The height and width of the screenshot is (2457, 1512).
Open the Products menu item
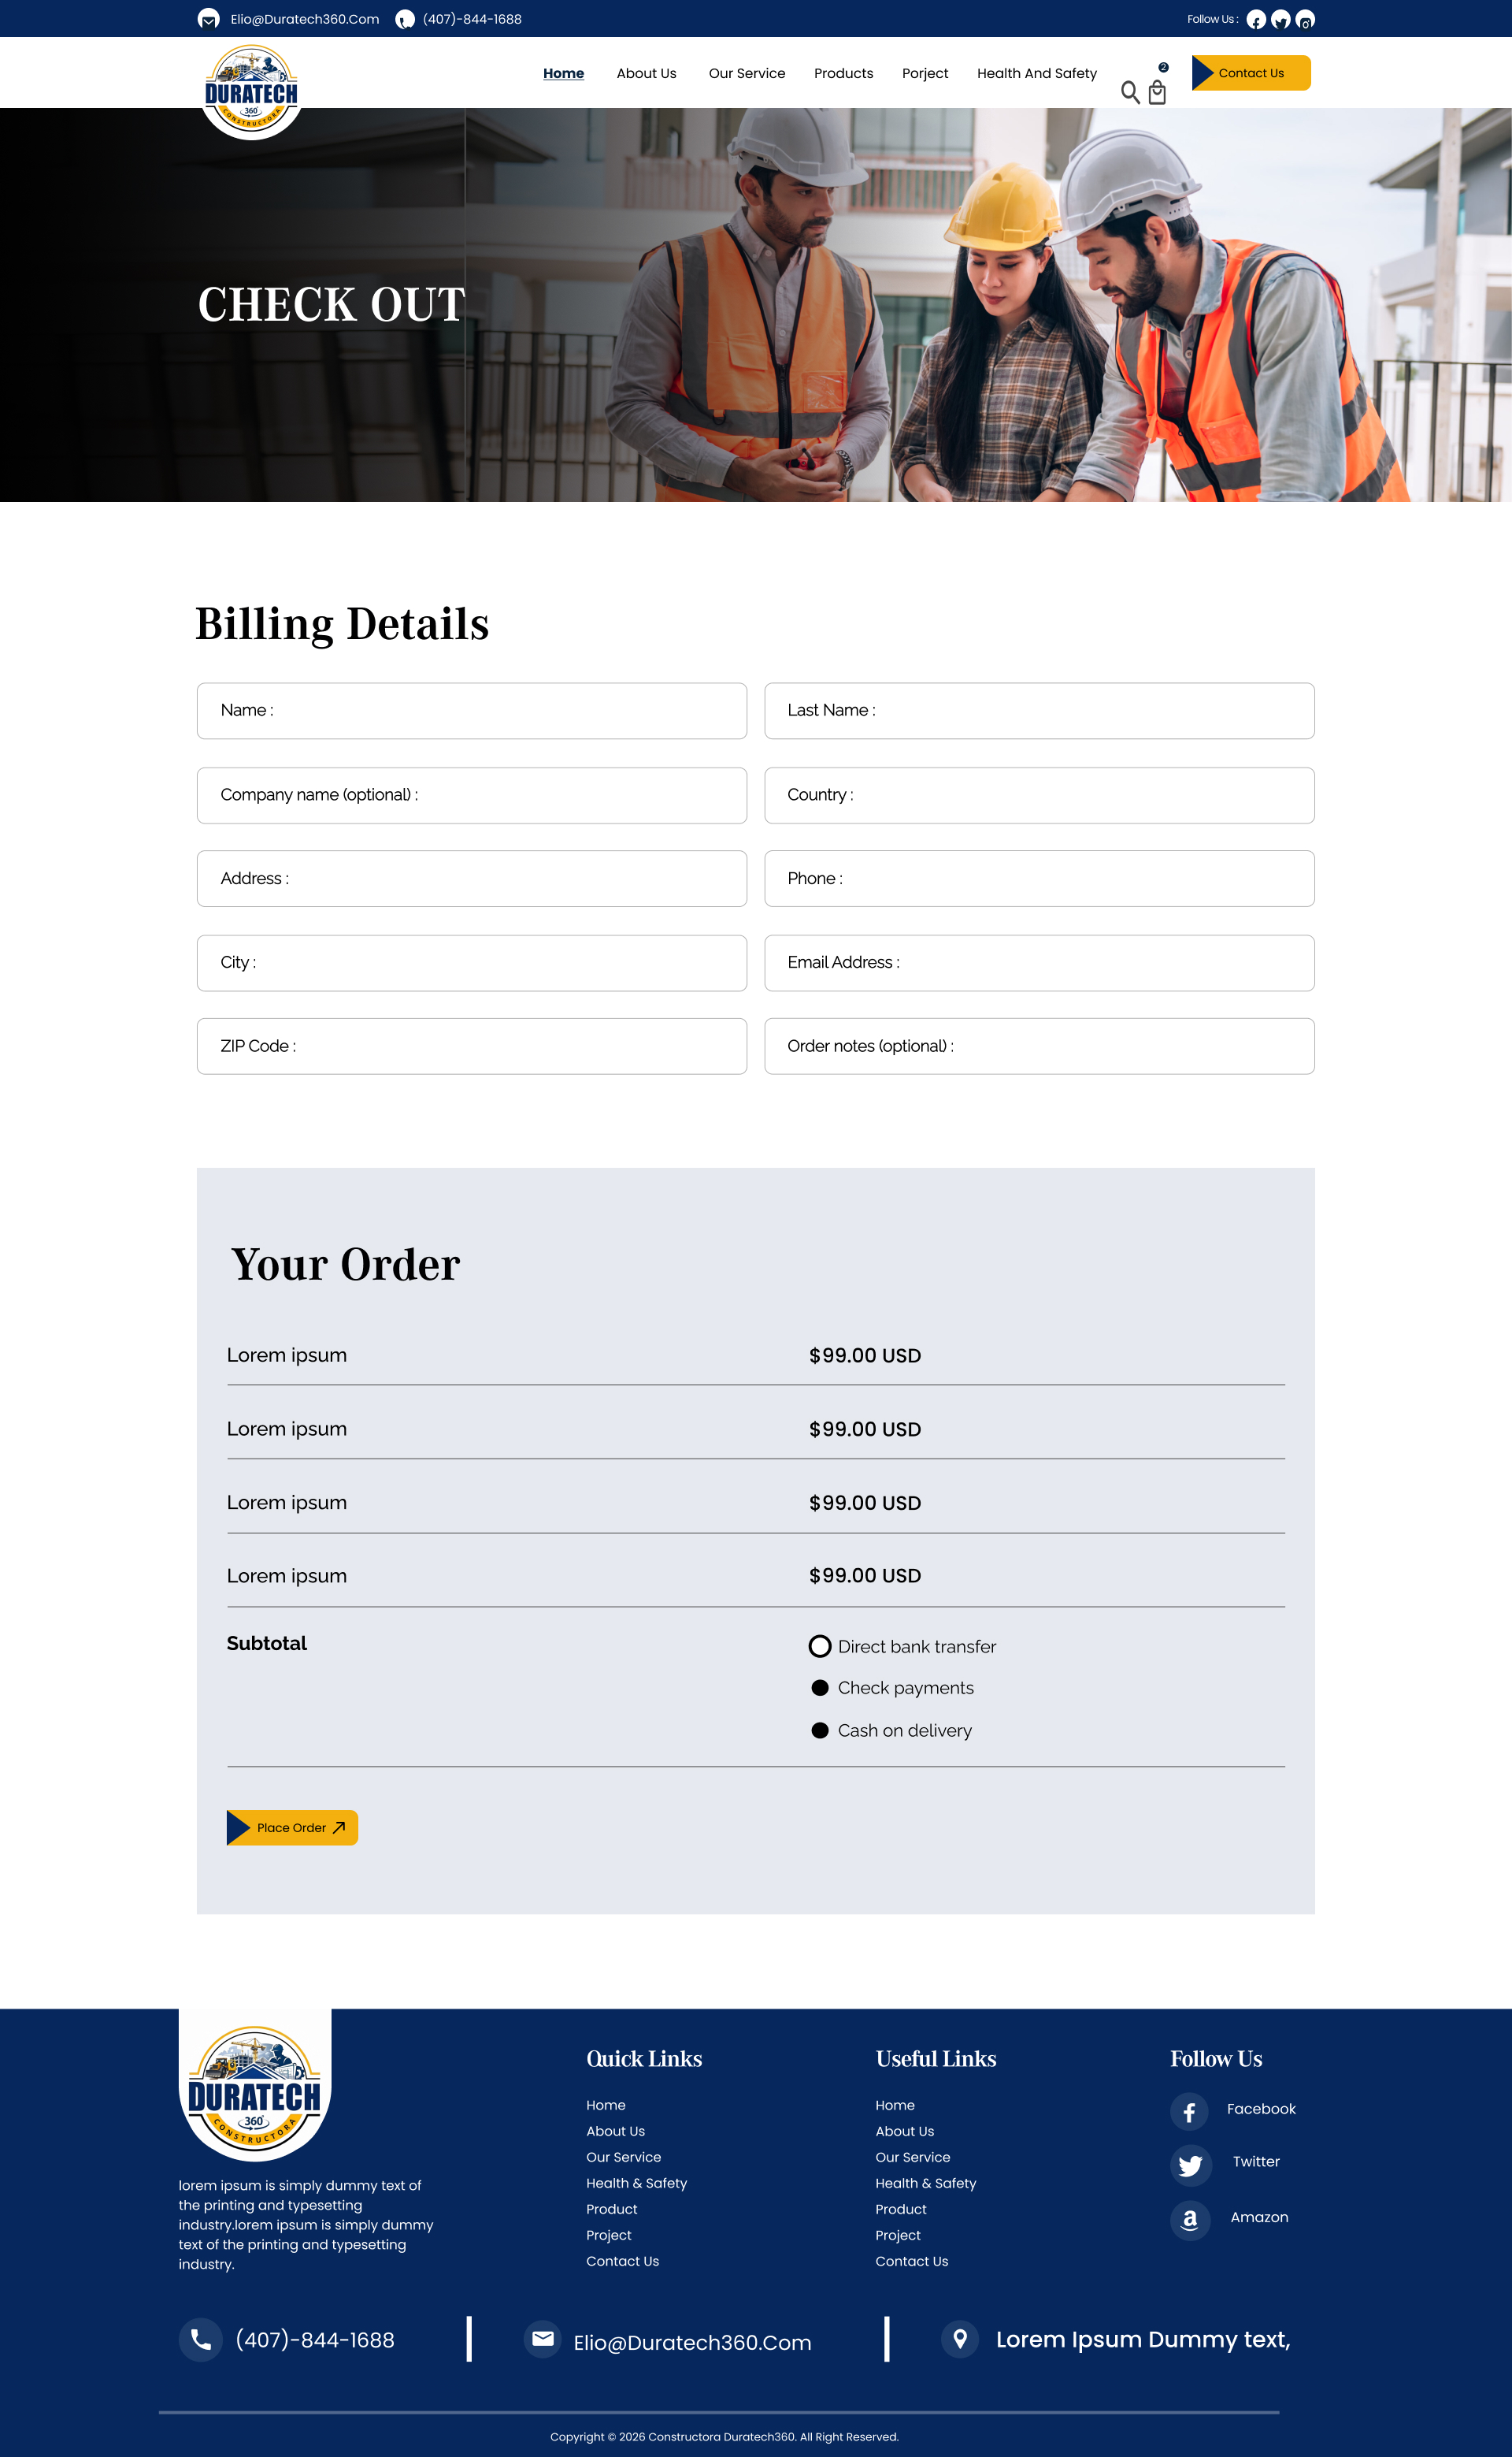coord(843,74)
